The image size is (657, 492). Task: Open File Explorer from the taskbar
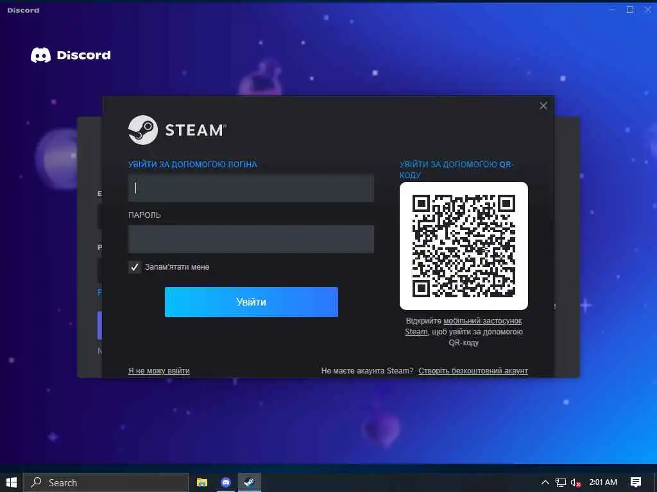(202, 482)
